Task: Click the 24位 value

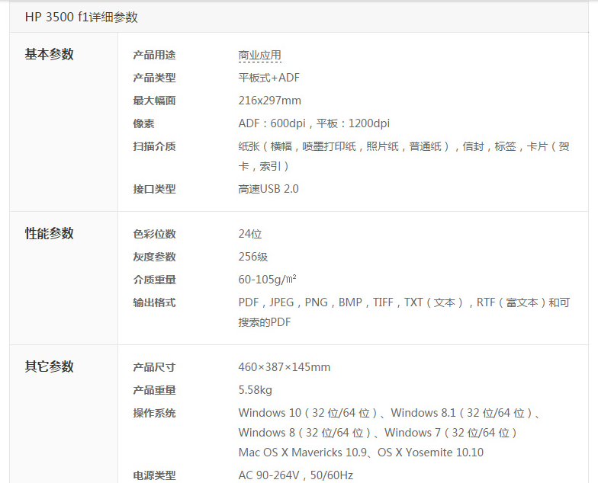Action: (250, 234)
